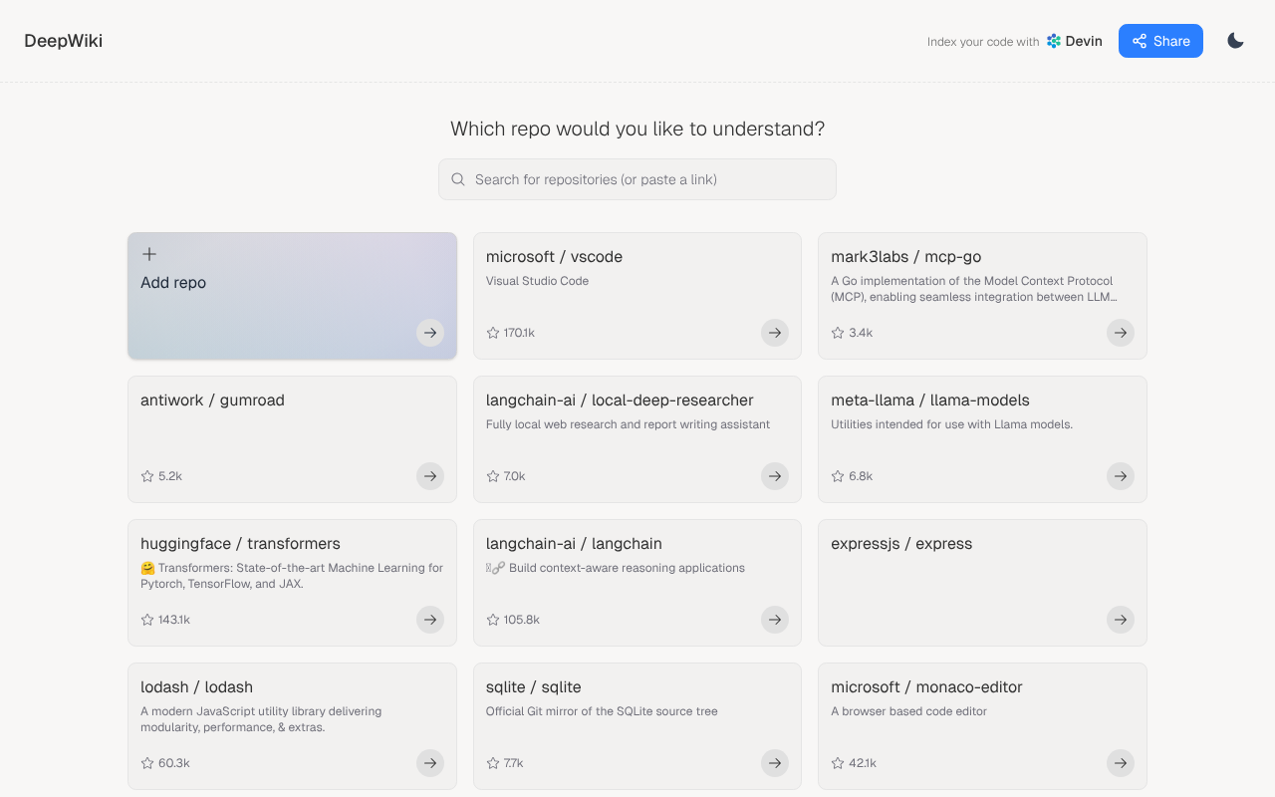Image resolution: width=1275 pixels, height=797 pixels.
Task: Click the arrow on meta-llama / llama-models card
Action: [1120, 476]
